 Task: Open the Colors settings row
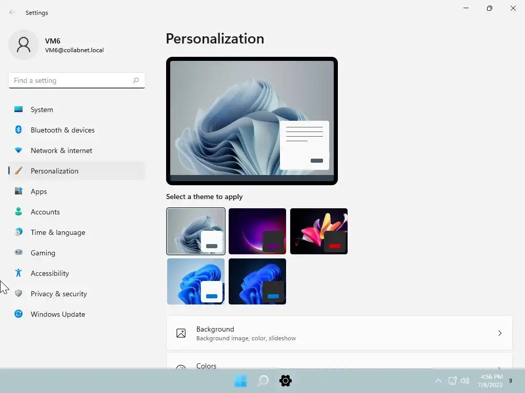click(339, 361)
